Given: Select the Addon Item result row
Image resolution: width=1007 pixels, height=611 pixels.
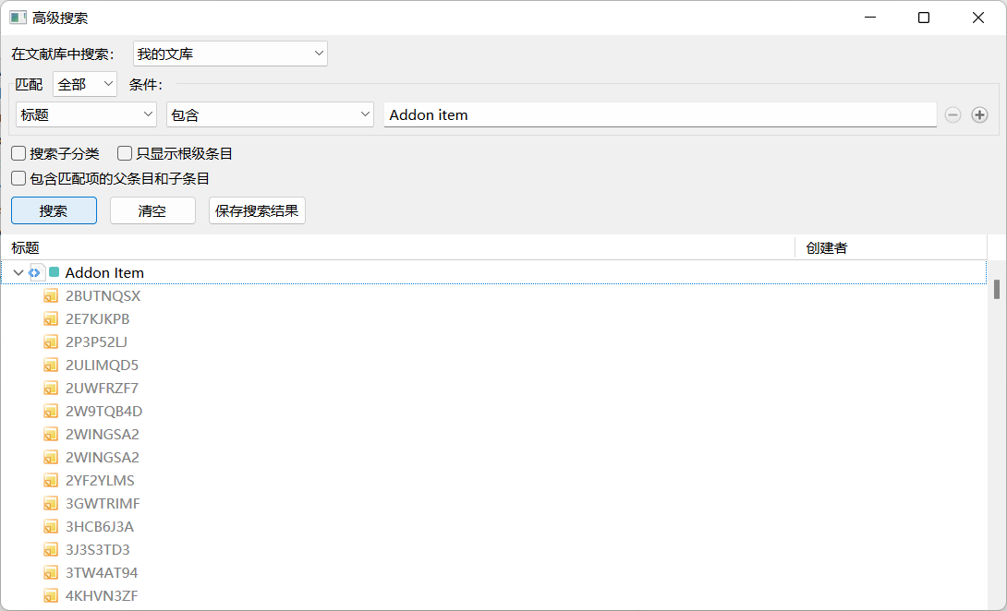Looking at the screenshot, I should pos(493,273).
